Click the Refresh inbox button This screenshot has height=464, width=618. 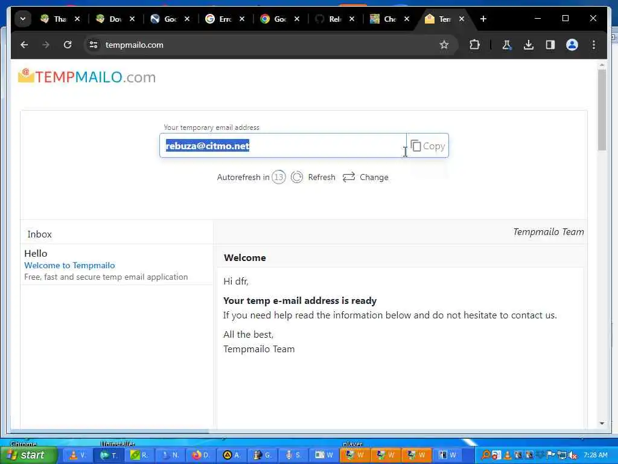[x=313, y=177]
